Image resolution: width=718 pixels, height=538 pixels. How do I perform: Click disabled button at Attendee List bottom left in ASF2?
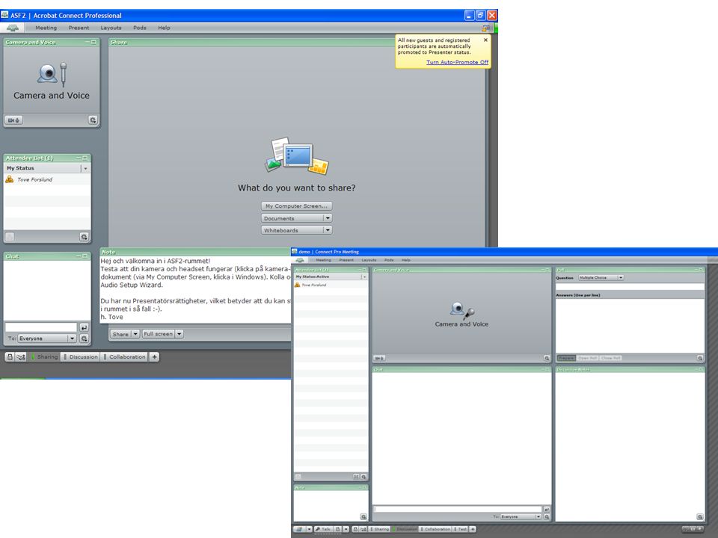click(x=10, y=237)
